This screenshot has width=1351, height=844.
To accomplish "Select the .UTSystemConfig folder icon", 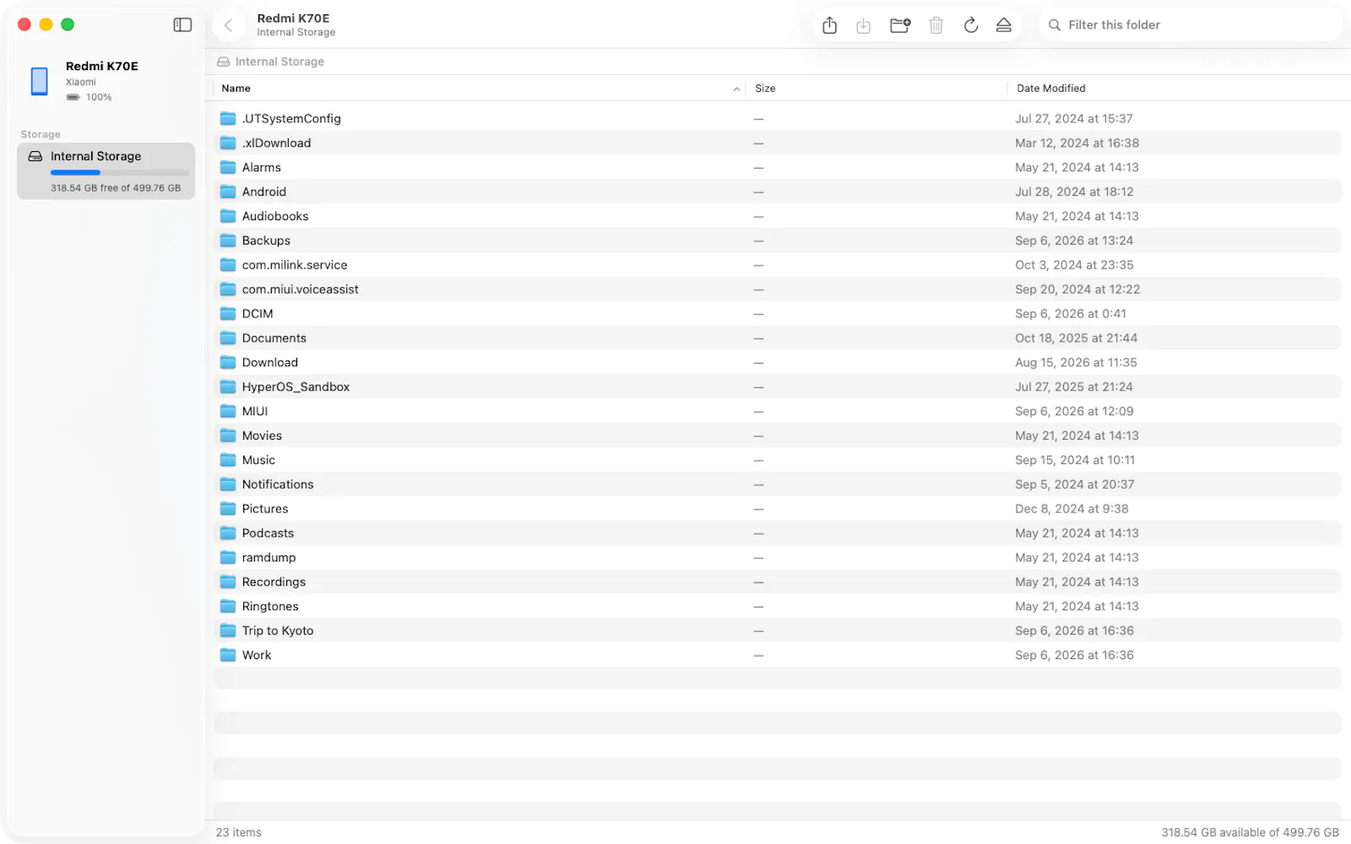I will coord(228,118).
